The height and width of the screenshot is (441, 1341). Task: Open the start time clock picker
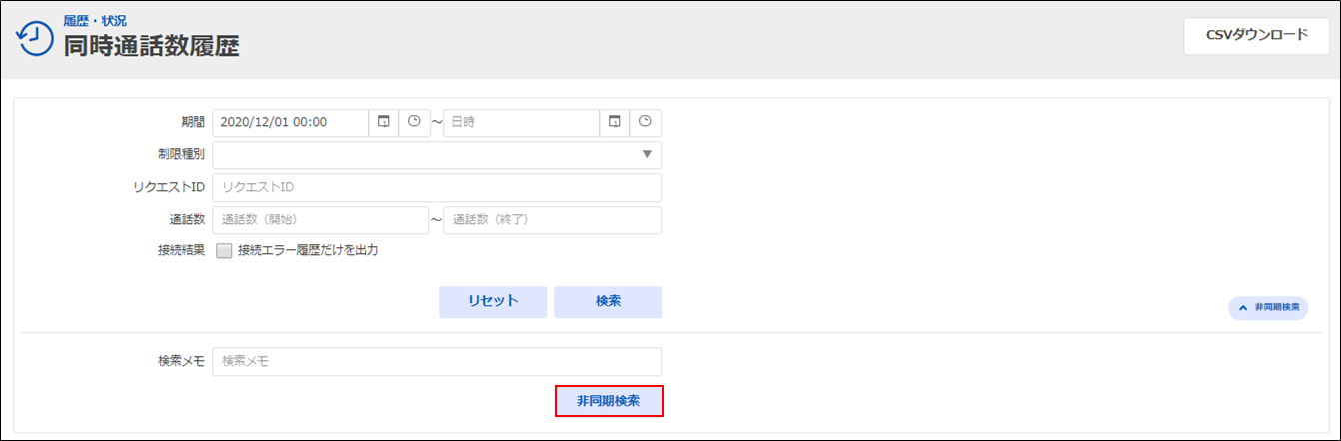pyautogui.click(x=414, y=122)
